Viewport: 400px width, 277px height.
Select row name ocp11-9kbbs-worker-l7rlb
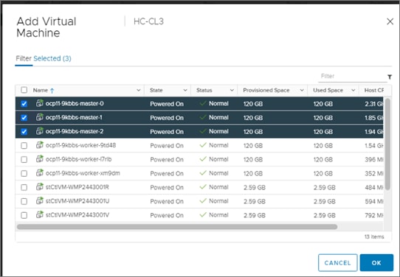(78, 159)
